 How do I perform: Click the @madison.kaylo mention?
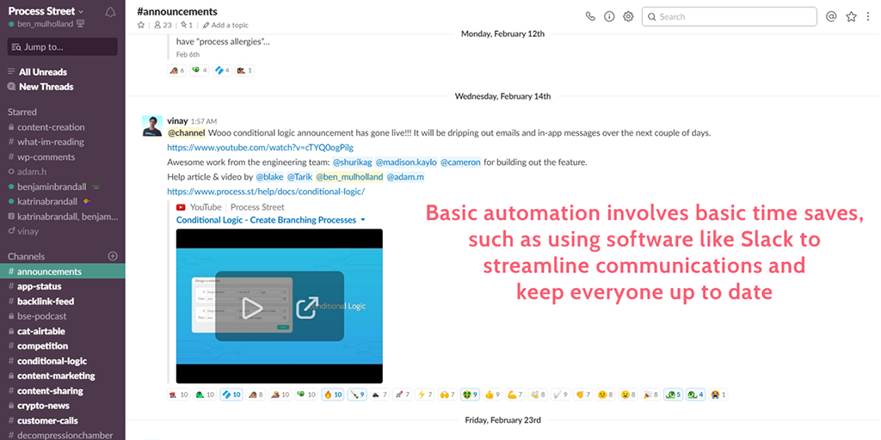[x=405, y=162]
